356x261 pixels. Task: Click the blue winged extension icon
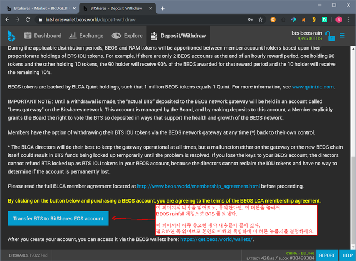(x=294, y=20)
